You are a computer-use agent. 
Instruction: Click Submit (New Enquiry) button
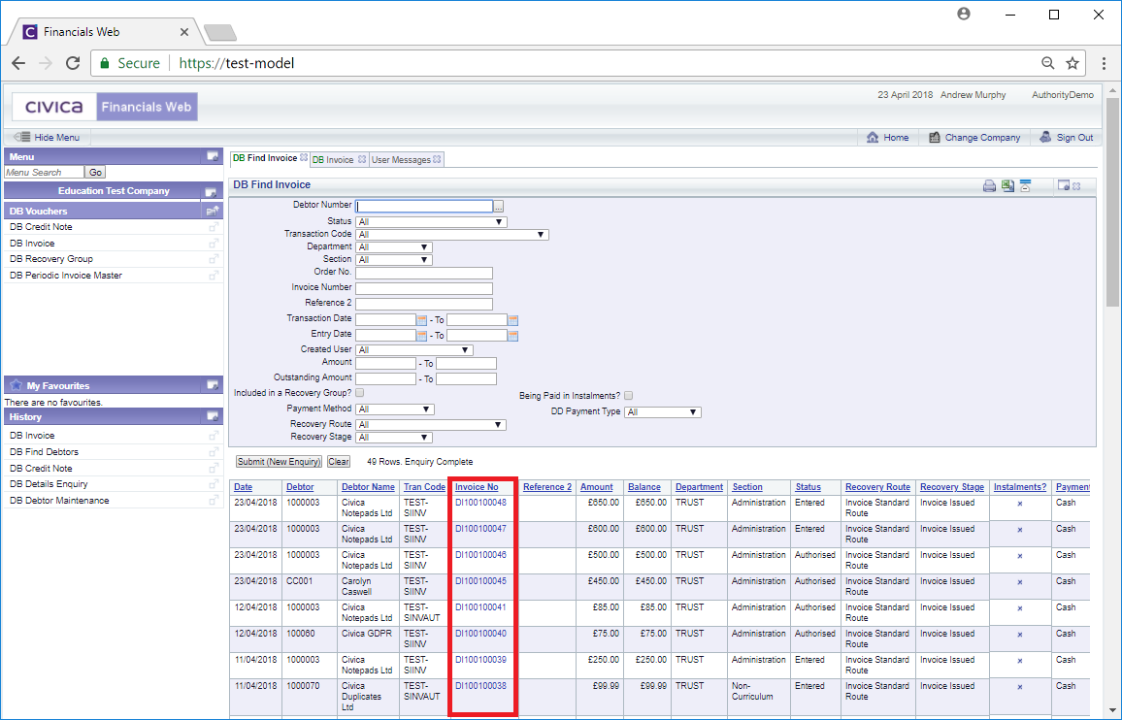pos(280,462)
